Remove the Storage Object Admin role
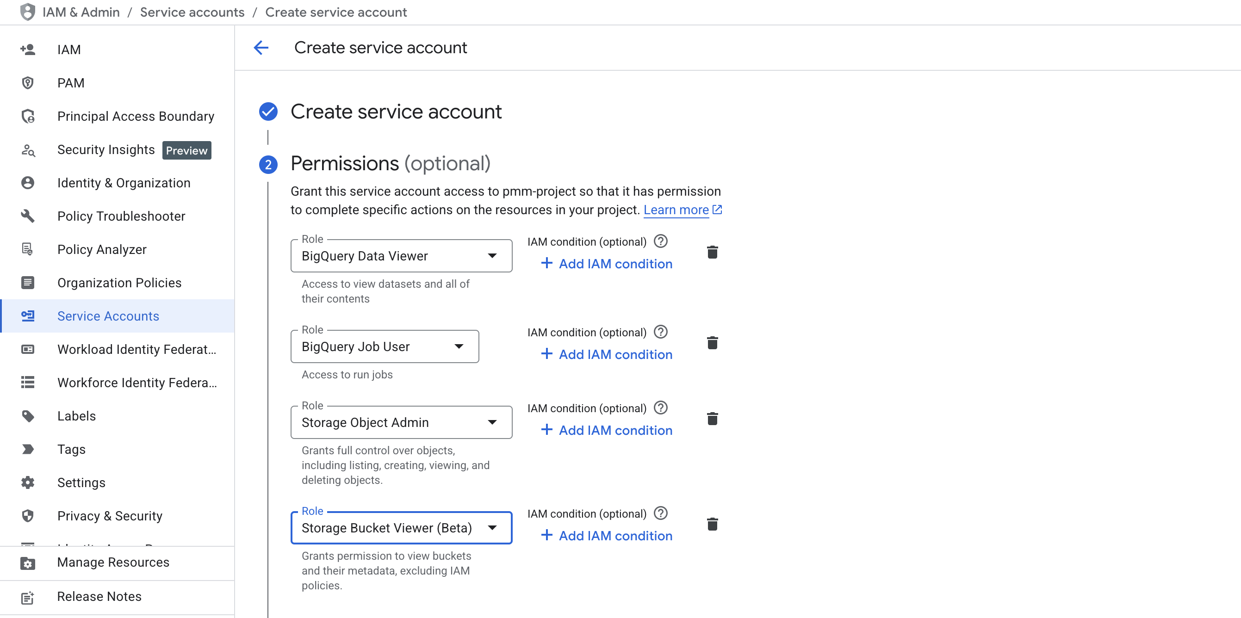The image size is (1241, 618). [713, 419]
